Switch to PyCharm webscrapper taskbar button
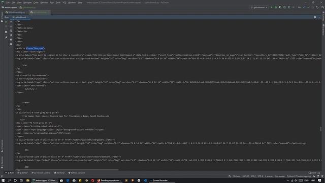 pyautogui.click(x=44, y=180)
